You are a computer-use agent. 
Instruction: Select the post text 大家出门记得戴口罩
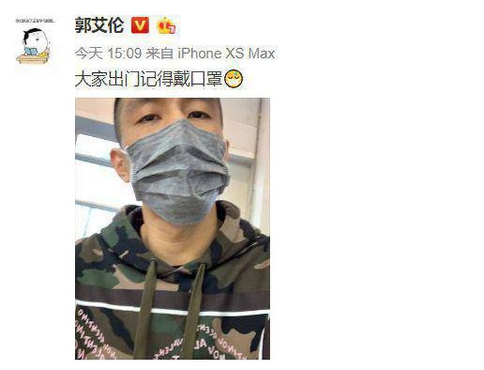(x=148, y=79)
